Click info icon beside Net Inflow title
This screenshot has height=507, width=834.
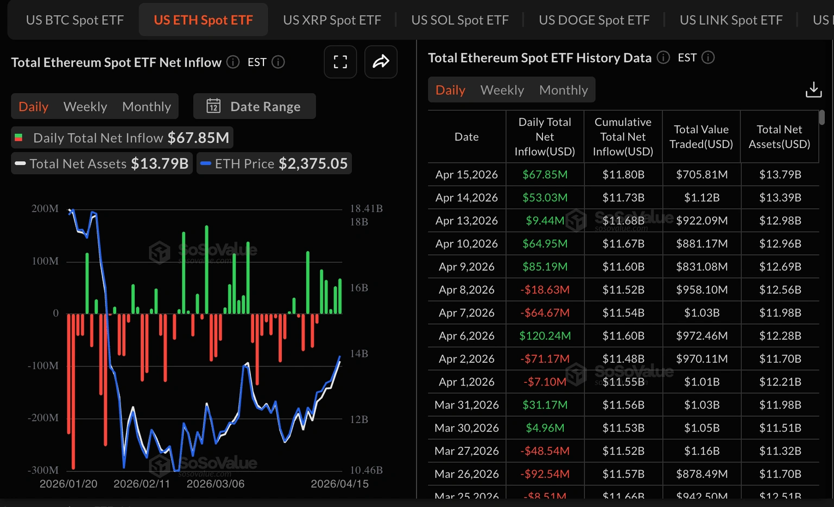point(233,62)
